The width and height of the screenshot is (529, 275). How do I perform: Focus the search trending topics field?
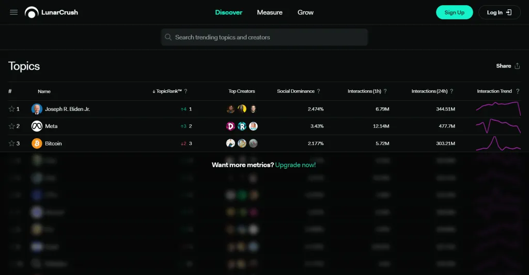click(x=264, y=37)
